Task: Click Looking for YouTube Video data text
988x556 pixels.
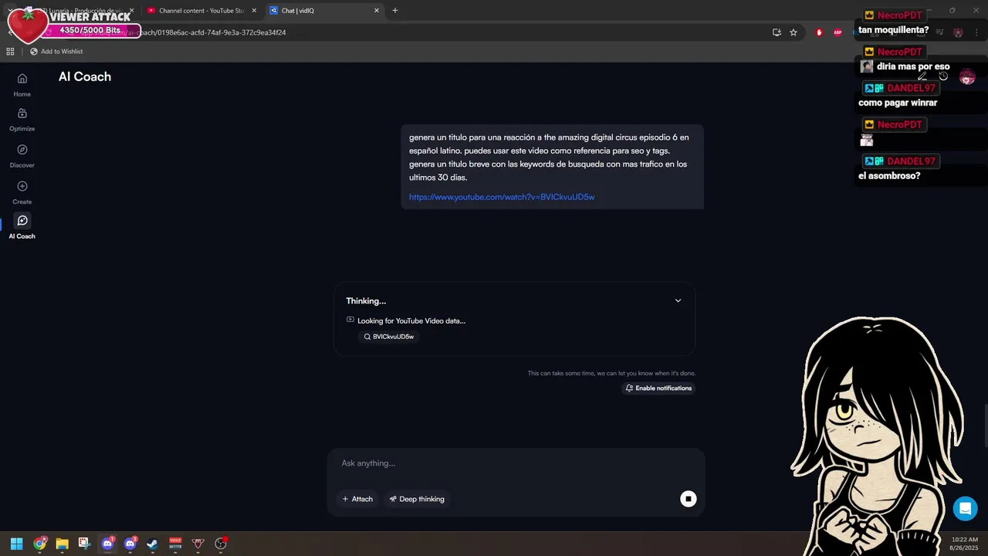Action: (x=411, y=320)
